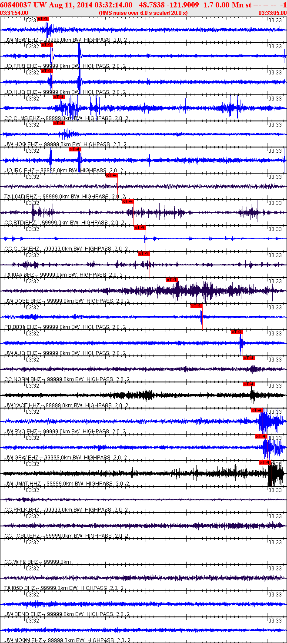Image resolution: width=287 pixels, height=643 pixels.
Task: Select the TA L04D BHZ station label
Action: pyautogui.click(x=65, y=196)
